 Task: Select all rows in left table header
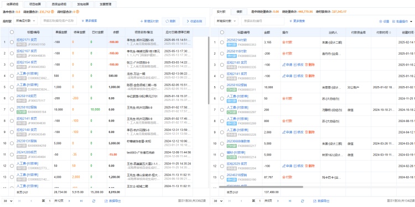click(12, 32)
